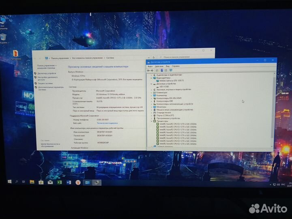
Task: Expand the Клавиатуры node
Action: pyautogui.click(x=151, y=92)
